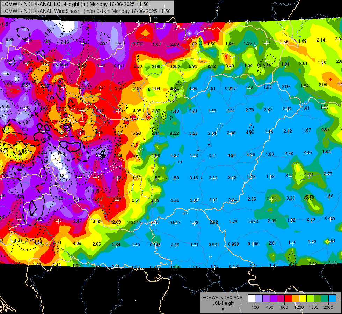Pick the red legend color swatch

[288, 298]
